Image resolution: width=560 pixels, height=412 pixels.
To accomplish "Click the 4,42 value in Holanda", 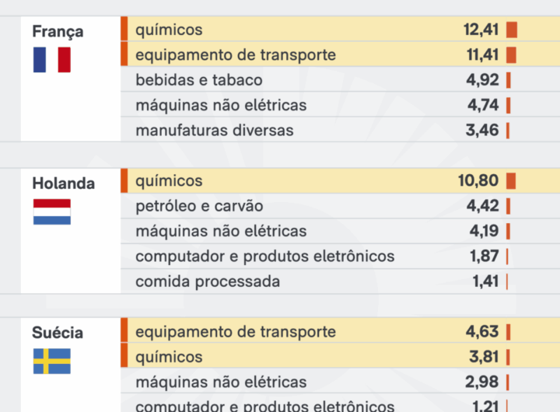I will pos(483,206).
